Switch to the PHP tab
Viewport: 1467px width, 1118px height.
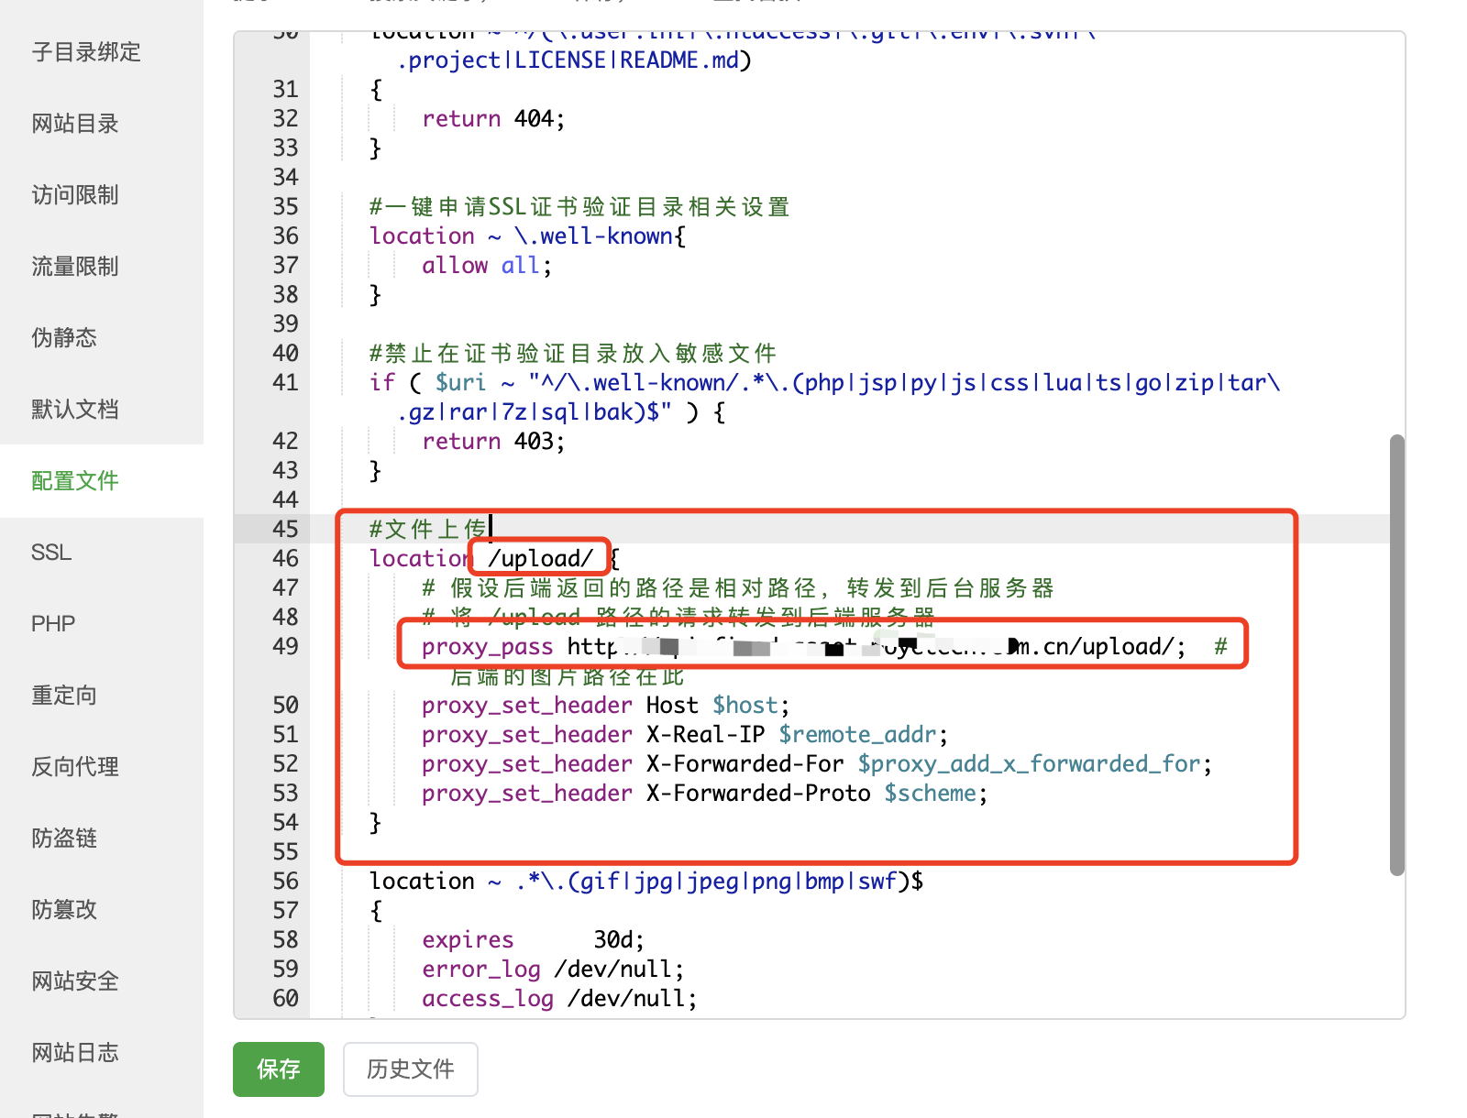[53, 624]
